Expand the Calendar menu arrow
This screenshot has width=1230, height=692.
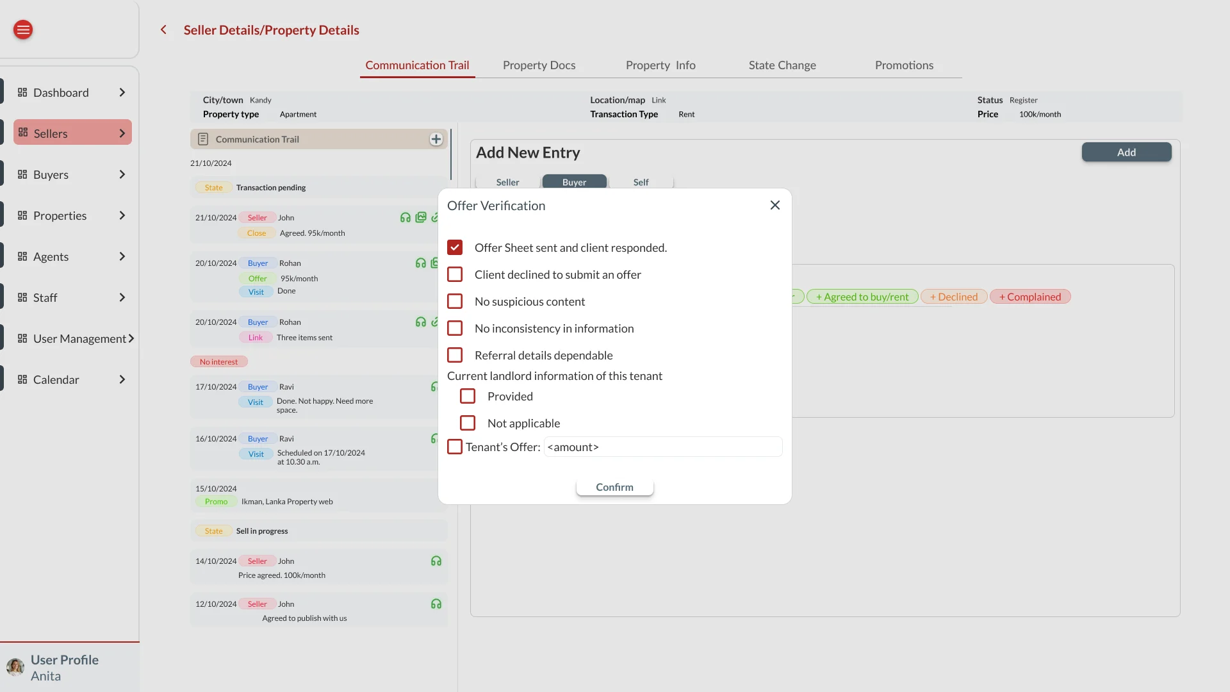coord(122,379)
